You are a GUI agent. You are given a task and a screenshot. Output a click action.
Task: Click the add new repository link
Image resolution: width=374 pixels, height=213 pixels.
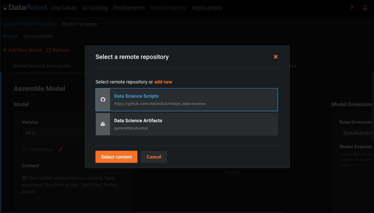point(163,82)
